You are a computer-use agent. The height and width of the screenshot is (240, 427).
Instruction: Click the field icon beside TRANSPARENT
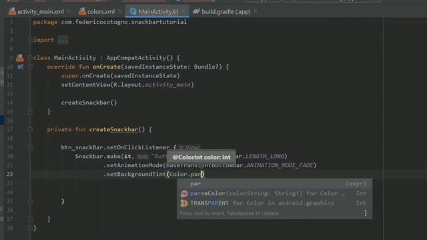(x=184, y=203)
